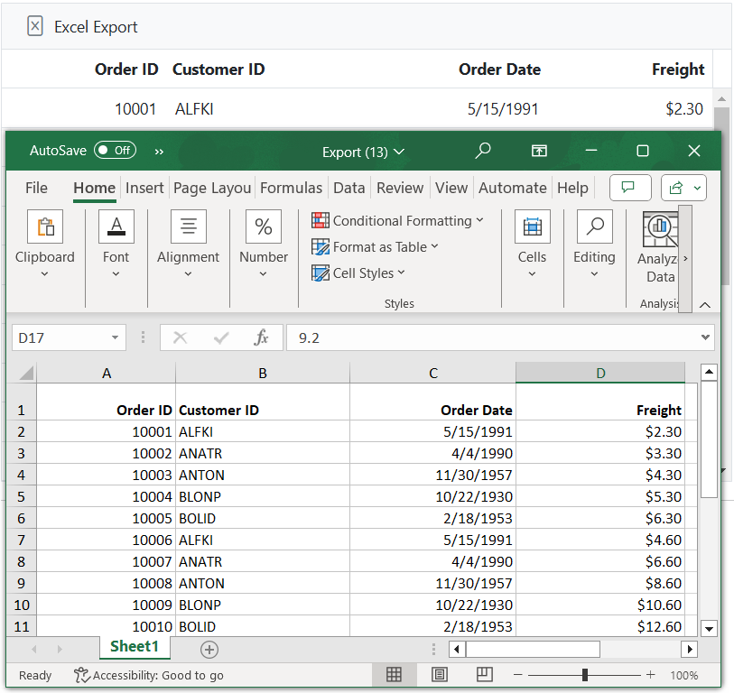This screenshot has height=693, width=734.
Task: Open the Name Box dropdown arrow
Action: (115, 338)
